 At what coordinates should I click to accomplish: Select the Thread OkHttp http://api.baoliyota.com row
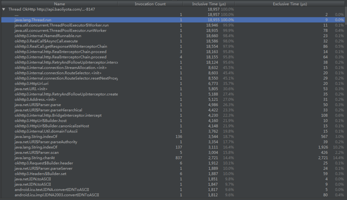tap(173, 9)
